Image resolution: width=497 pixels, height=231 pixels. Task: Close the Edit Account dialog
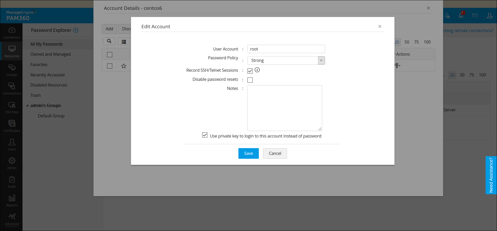[x=380, y=26]
